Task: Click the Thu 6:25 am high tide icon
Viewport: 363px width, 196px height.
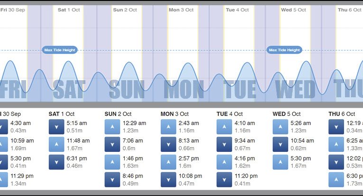Action: point(336,144)
